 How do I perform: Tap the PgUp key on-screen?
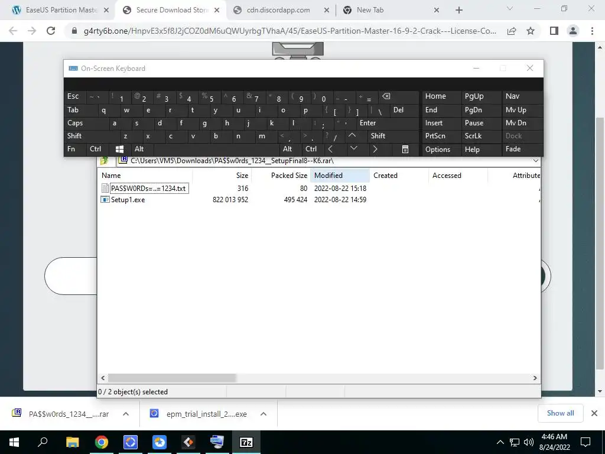tap(482, 96)
